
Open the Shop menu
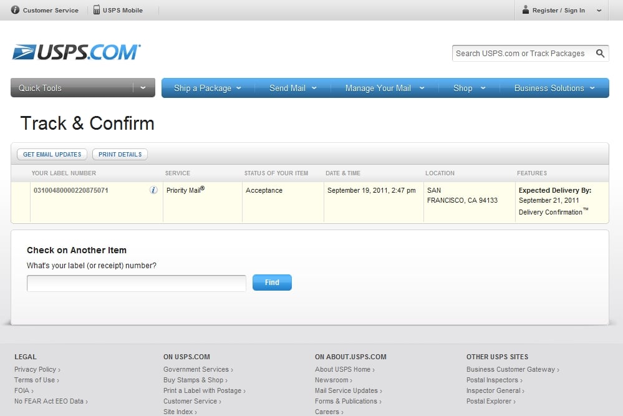(468, 88)
